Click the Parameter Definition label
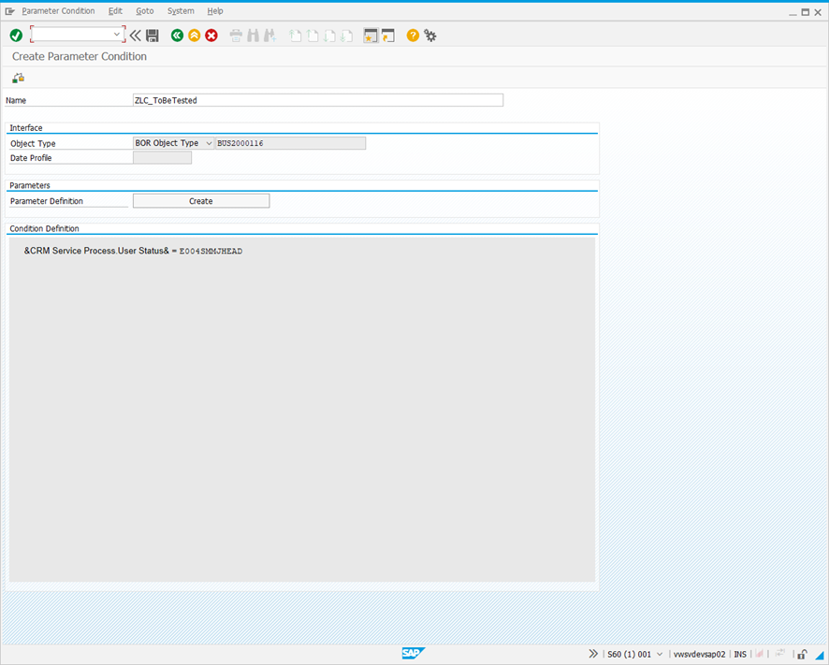The image size is (829, 665). coord(47,201)
